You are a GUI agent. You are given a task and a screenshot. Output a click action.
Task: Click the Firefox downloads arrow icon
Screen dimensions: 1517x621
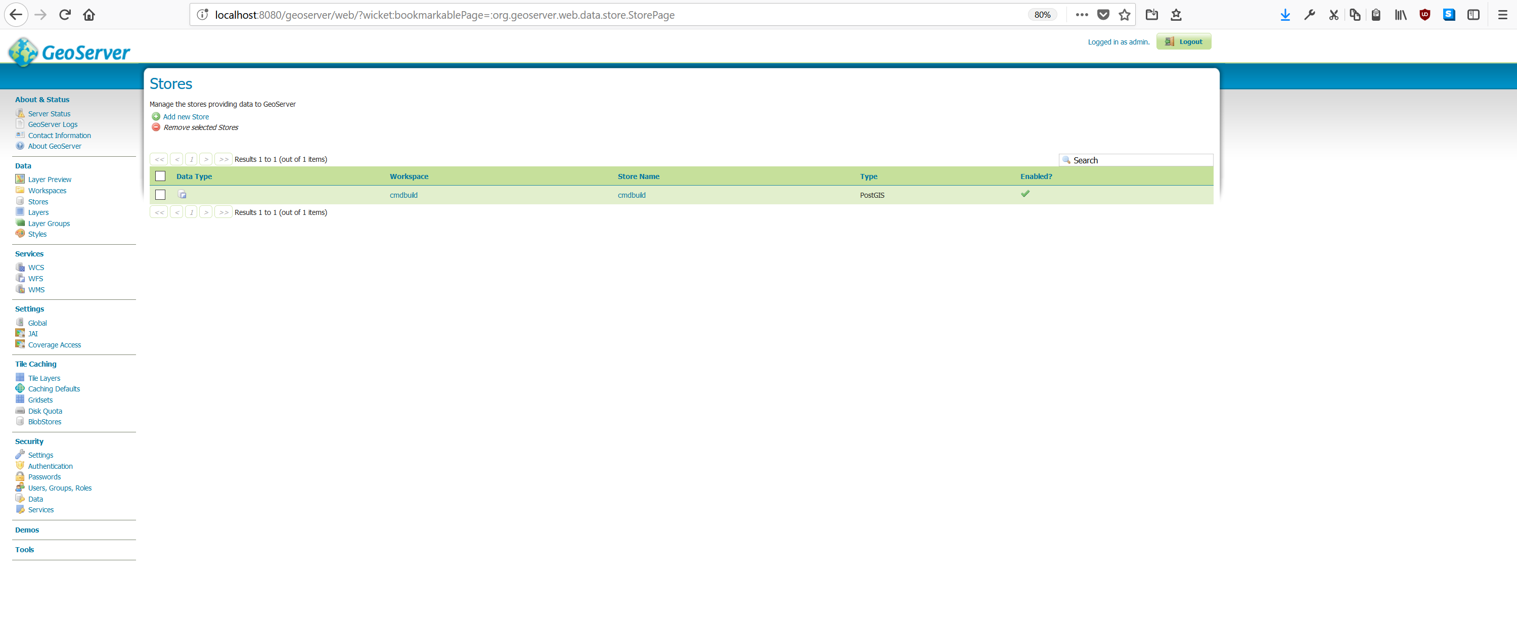pyautogui.click(x=1285, y=15)
